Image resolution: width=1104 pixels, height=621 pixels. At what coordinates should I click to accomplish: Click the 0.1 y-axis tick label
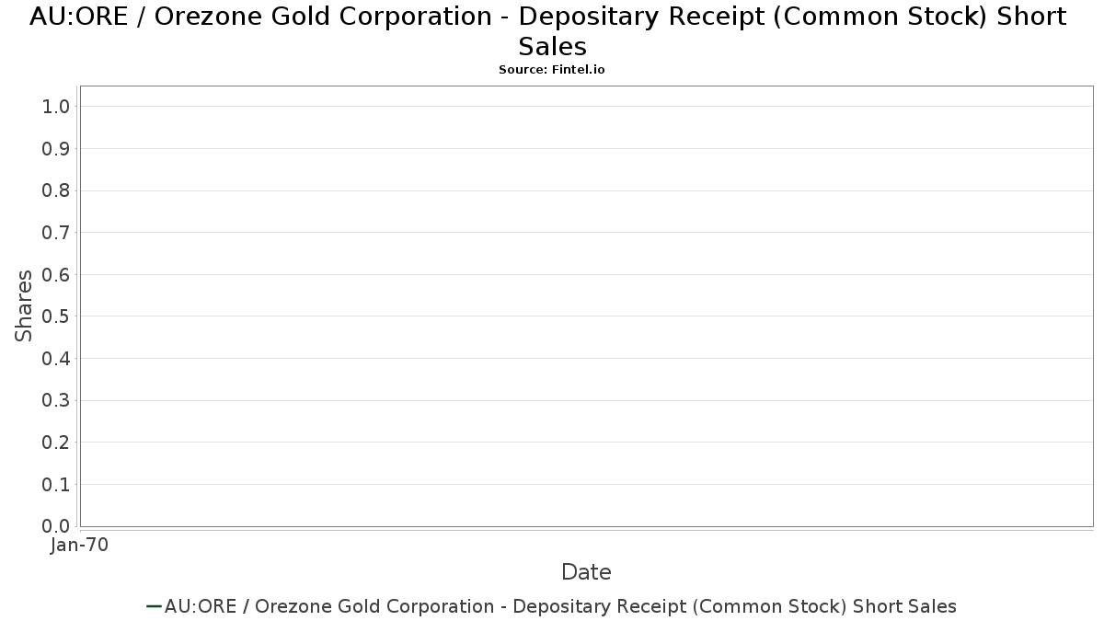tap(56, 484)
